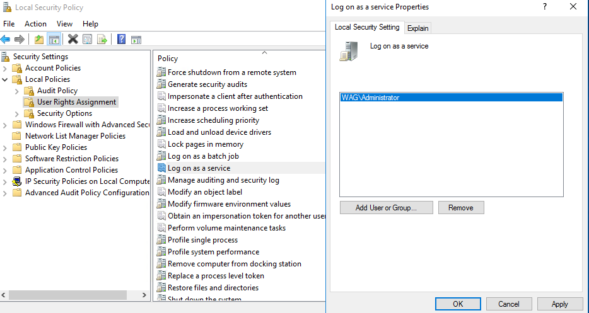Expand the Public Key Policies node
Image resolution: width=589 pixels, height=313 pixels.
[4, 147]
